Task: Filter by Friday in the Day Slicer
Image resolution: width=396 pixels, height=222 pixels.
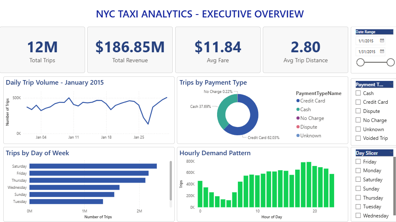Action: [x=358, y=161]
